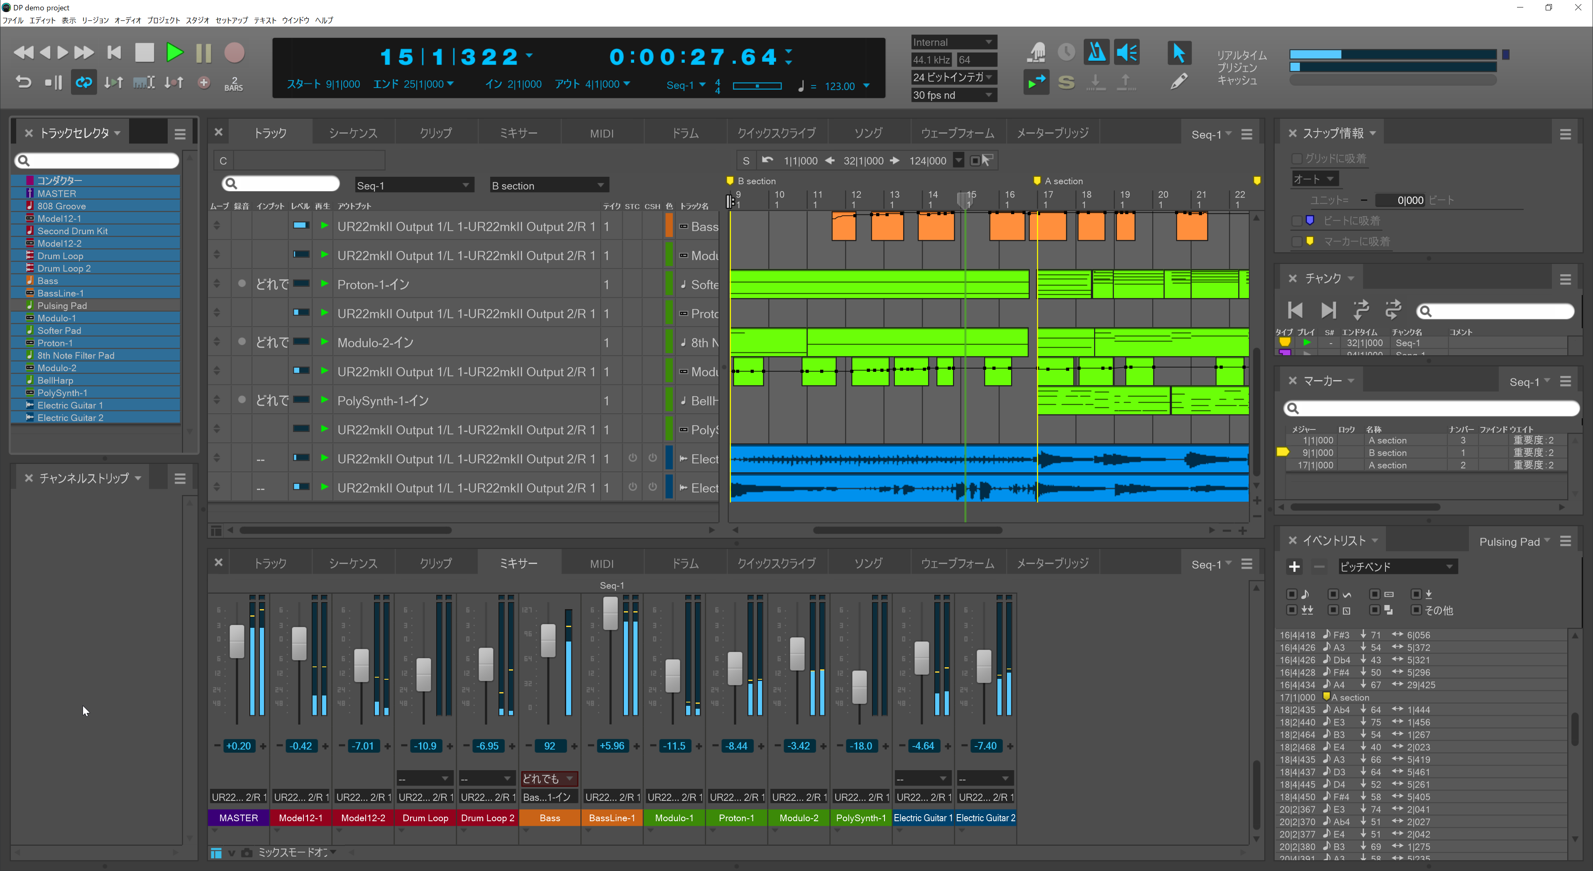Toggle the Overdub record plus icon
1593x871 pixels.
[x=203, y=82]
